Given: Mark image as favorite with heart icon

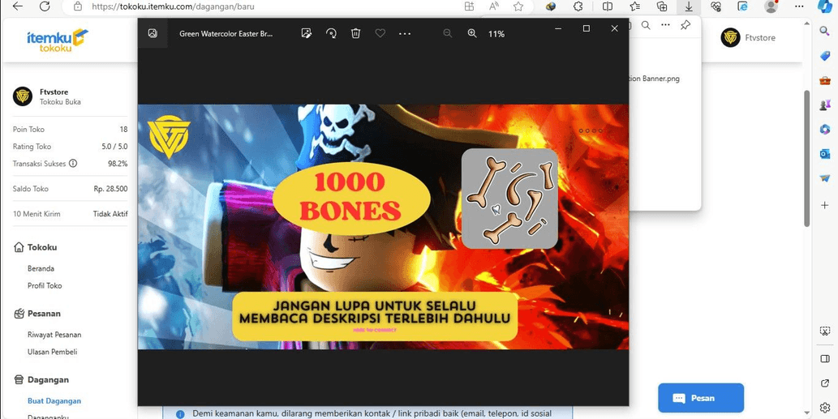Looking at the screenshot, I should point(380,33).
